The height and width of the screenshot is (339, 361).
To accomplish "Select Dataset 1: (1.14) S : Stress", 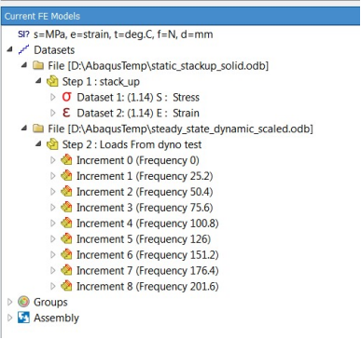I will click(x=138, y=97).
